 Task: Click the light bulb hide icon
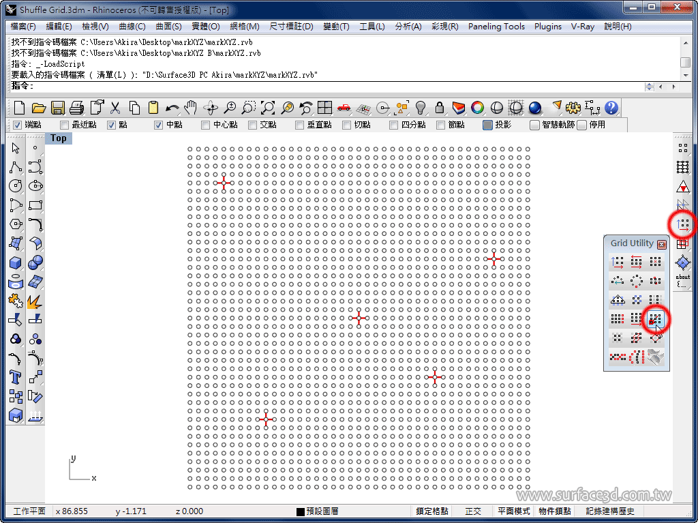click(x=421, y=108)
